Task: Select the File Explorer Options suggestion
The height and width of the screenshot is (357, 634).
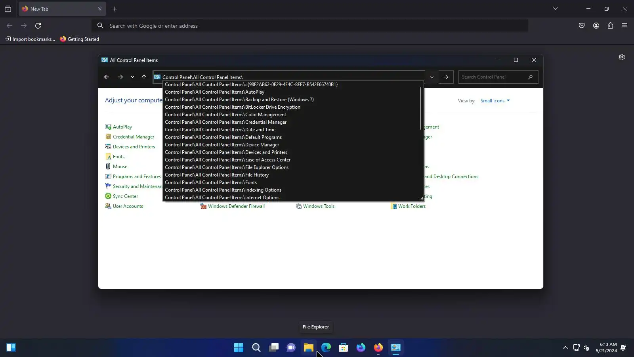Action: (292, 167)
